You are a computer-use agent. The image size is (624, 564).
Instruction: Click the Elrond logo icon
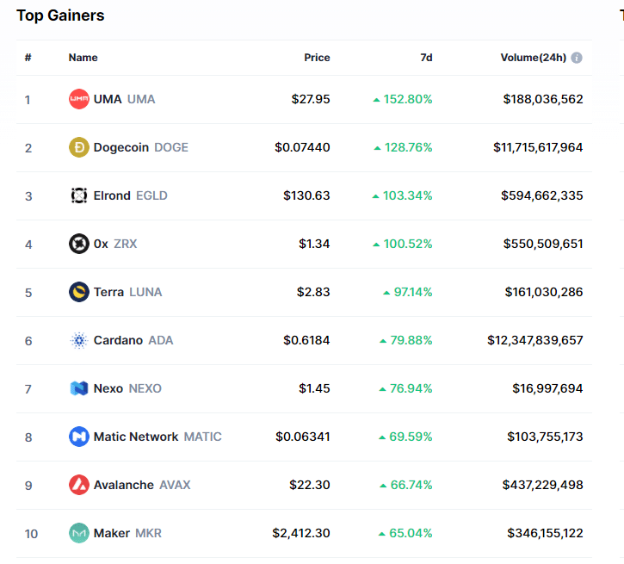(78, 195)
